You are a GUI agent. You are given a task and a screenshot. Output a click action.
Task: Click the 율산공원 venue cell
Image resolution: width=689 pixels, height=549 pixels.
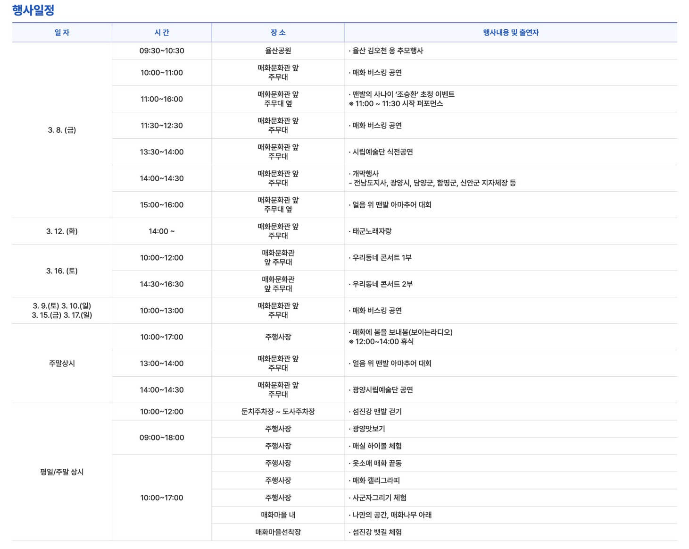point(278,51)
